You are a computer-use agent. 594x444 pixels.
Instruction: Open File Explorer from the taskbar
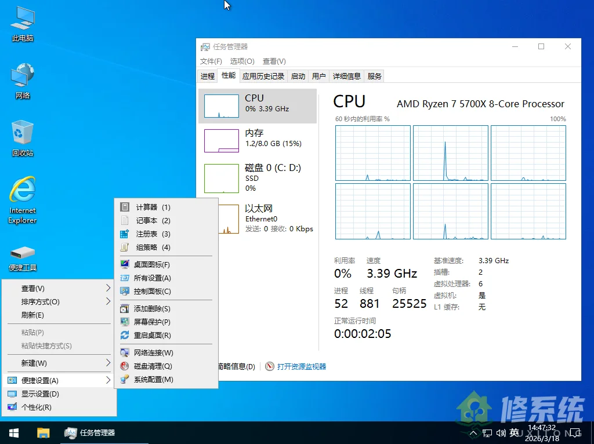tap(43, 432)
